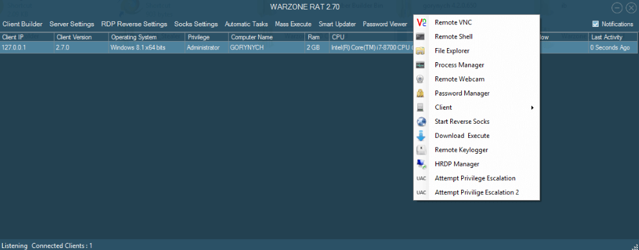Viewport: 639px width, 250px height.
Task: Click the Client computer icon
Action: click(421, 107)
